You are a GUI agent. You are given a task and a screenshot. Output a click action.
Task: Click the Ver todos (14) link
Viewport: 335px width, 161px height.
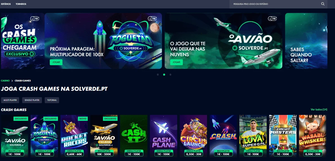(x=319, y=110)
